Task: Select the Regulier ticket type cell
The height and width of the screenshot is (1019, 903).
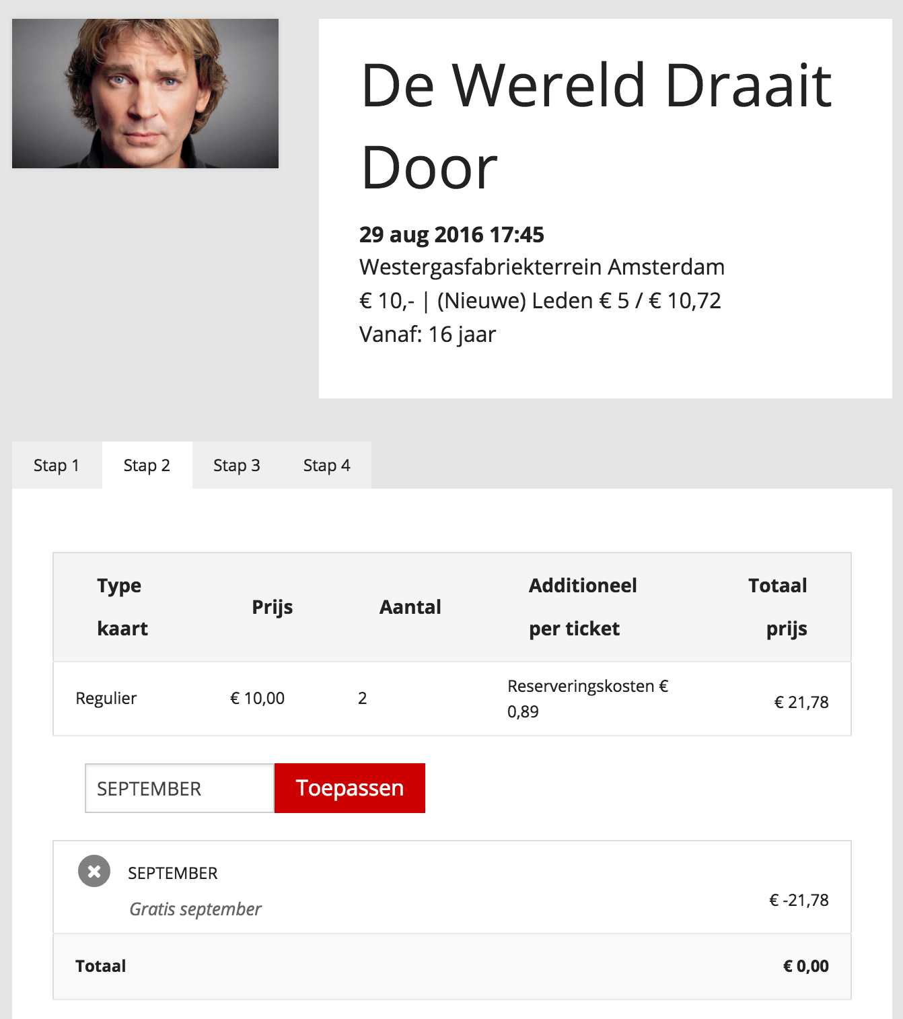Action: click(106, 698)
